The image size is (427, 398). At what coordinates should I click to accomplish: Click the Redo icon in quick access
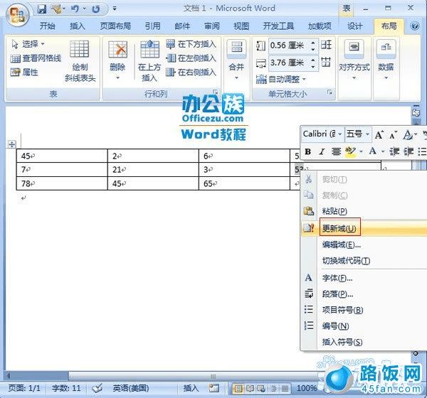click(95, 9)
